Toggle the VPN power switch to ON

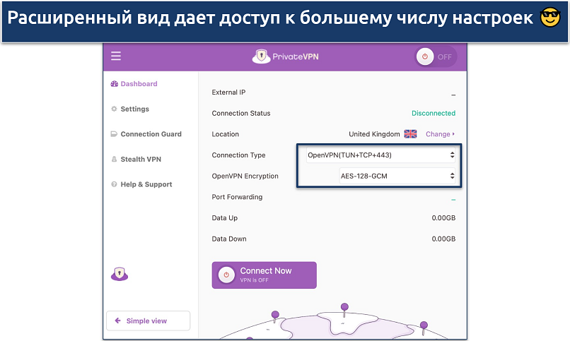(435, 57)
